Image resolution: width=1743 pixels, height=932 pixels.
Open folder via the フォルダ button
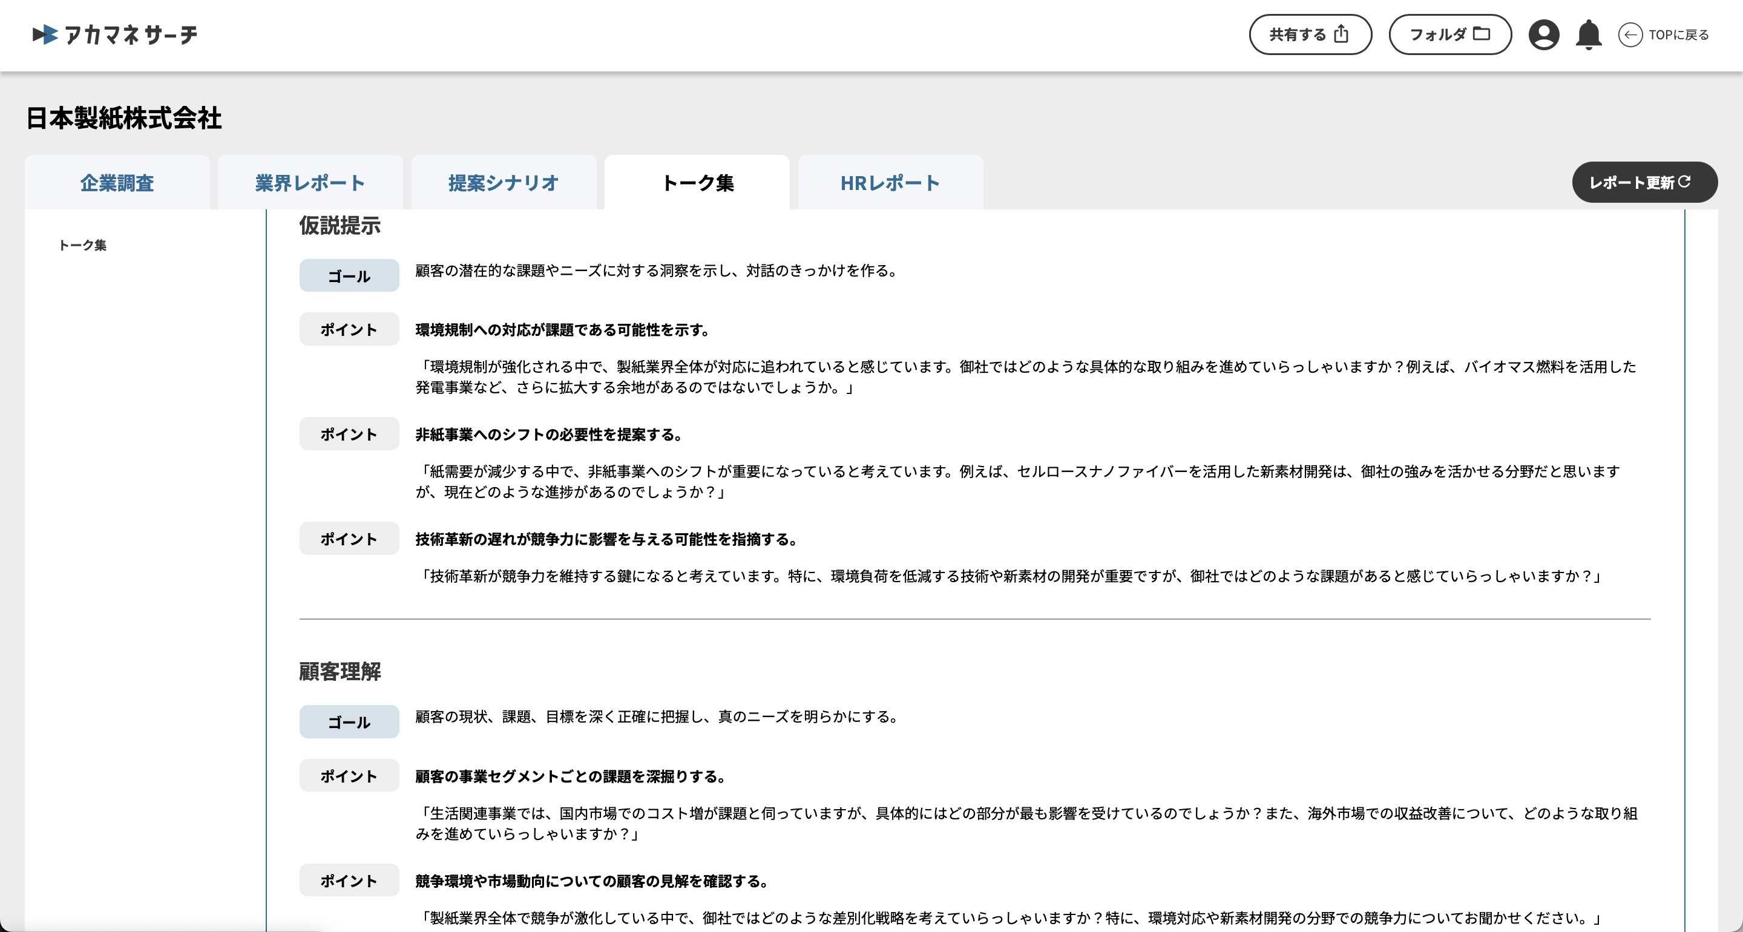click(x=1450, y=34)
